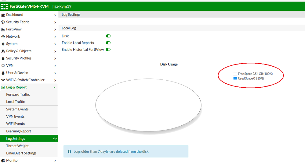Click the Fortinet logo icon
This screenshot has height=164, width=305.
pos(5,6)
